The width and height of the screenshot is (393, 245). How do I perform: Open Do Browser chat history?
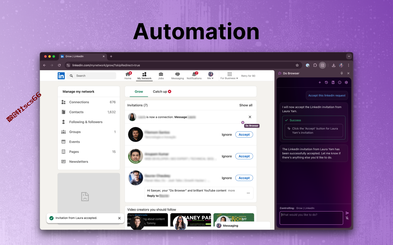[x=326, y=82]
